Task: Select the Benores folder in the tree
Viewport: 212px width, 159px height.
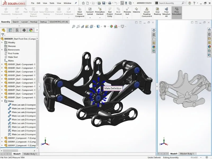Action: 12,46
